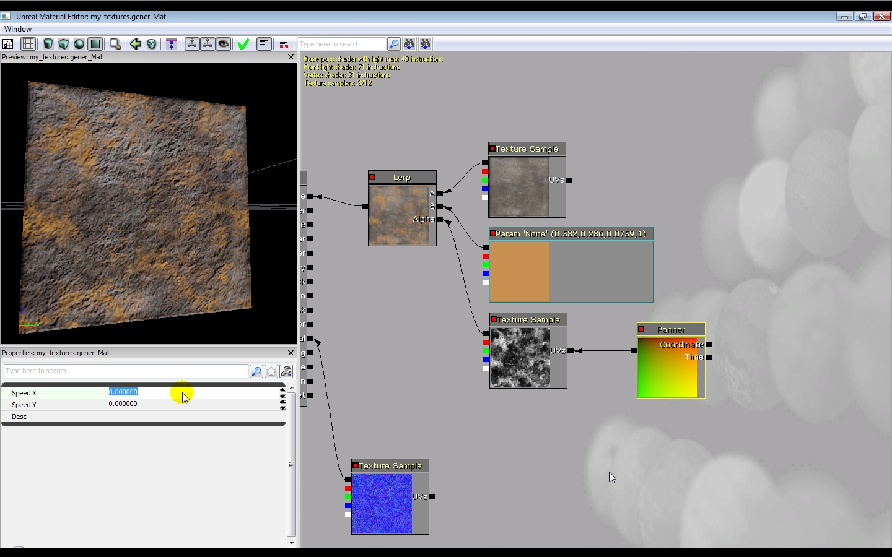Image resolution: width=892 pixels, height=557 pixels.
Task: Click the green checkmark Apply Changes icon
Action: (243, 44)
